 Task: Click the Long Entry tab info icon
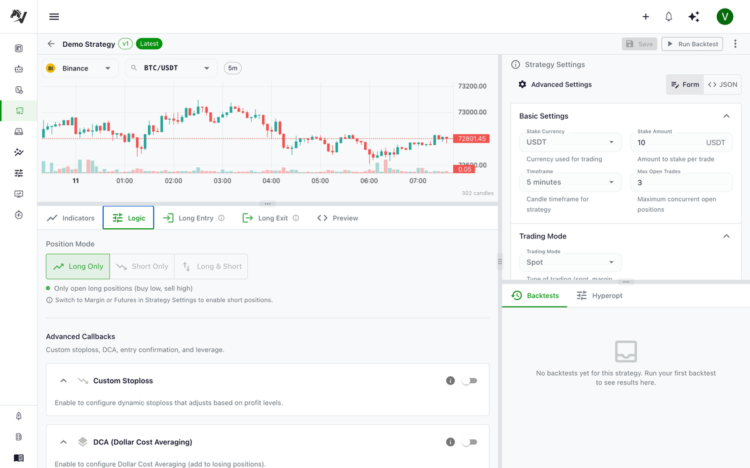coord(221,218)
